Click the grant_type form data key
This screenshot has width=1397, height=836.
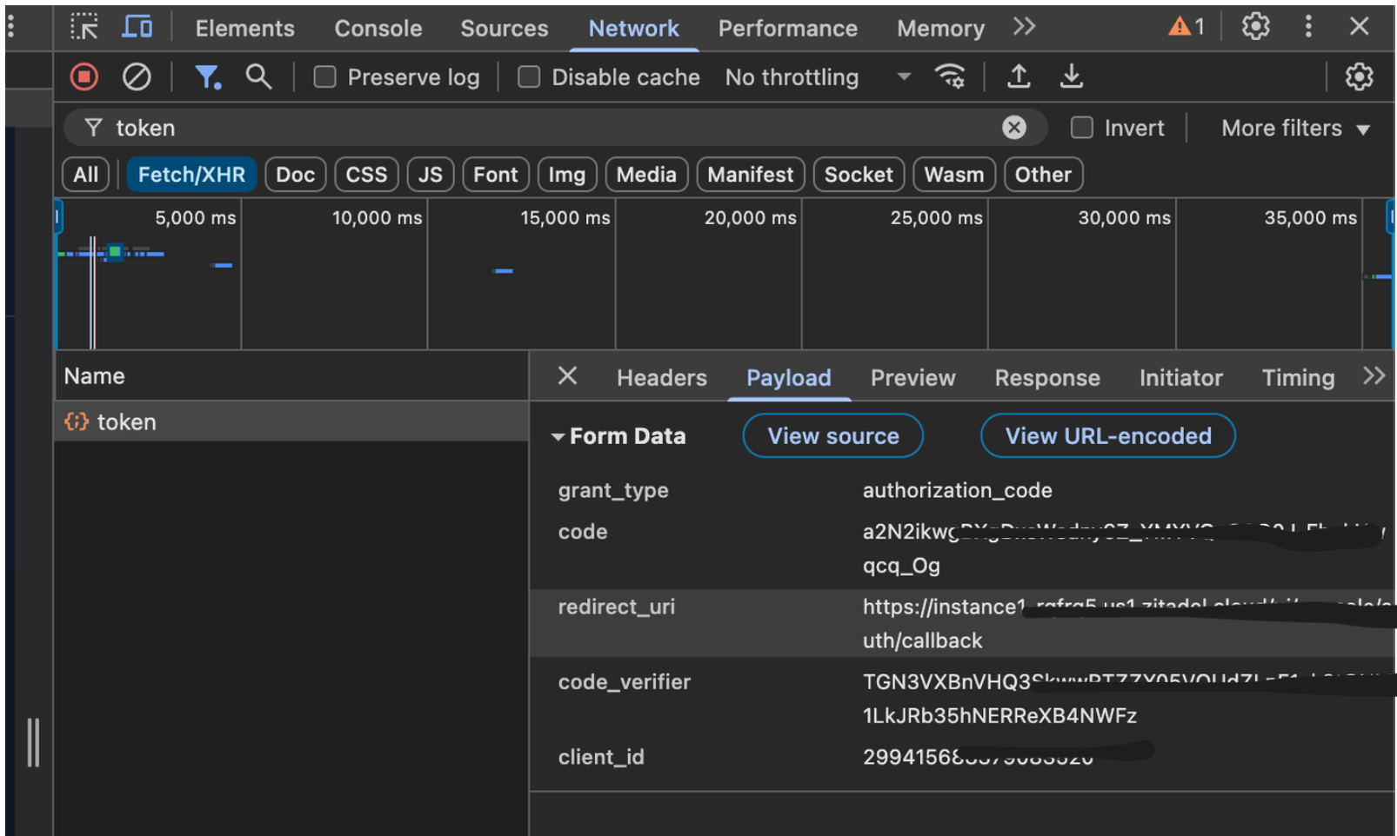click(613, 490)
